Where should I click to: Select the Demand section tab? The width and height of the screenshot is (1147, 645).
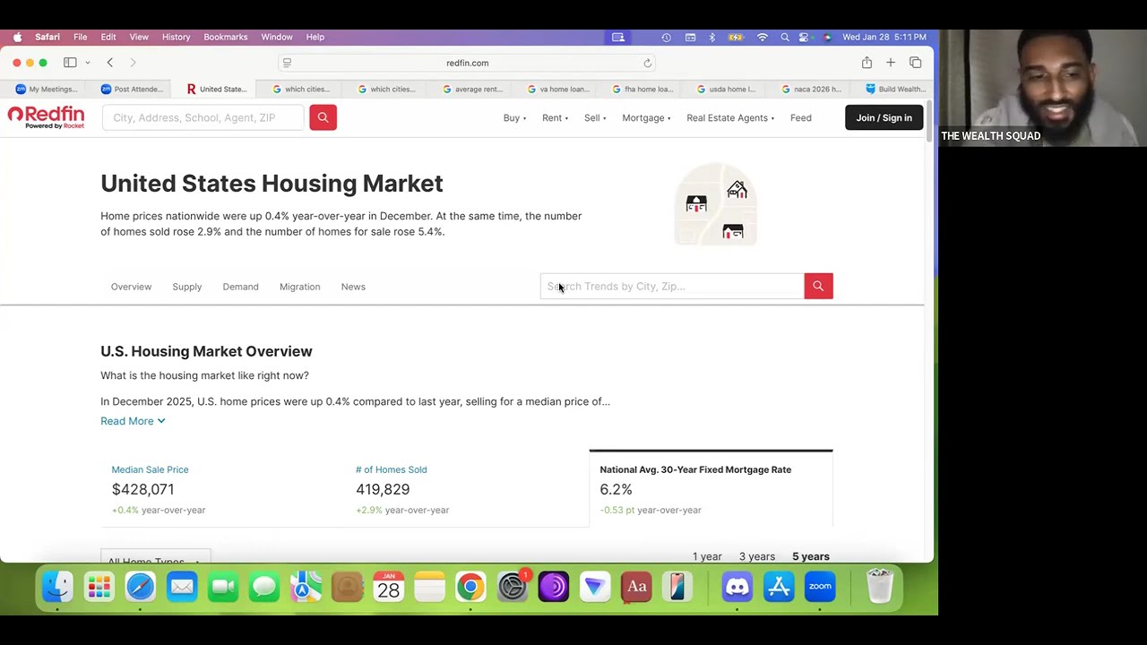[240, 287]
